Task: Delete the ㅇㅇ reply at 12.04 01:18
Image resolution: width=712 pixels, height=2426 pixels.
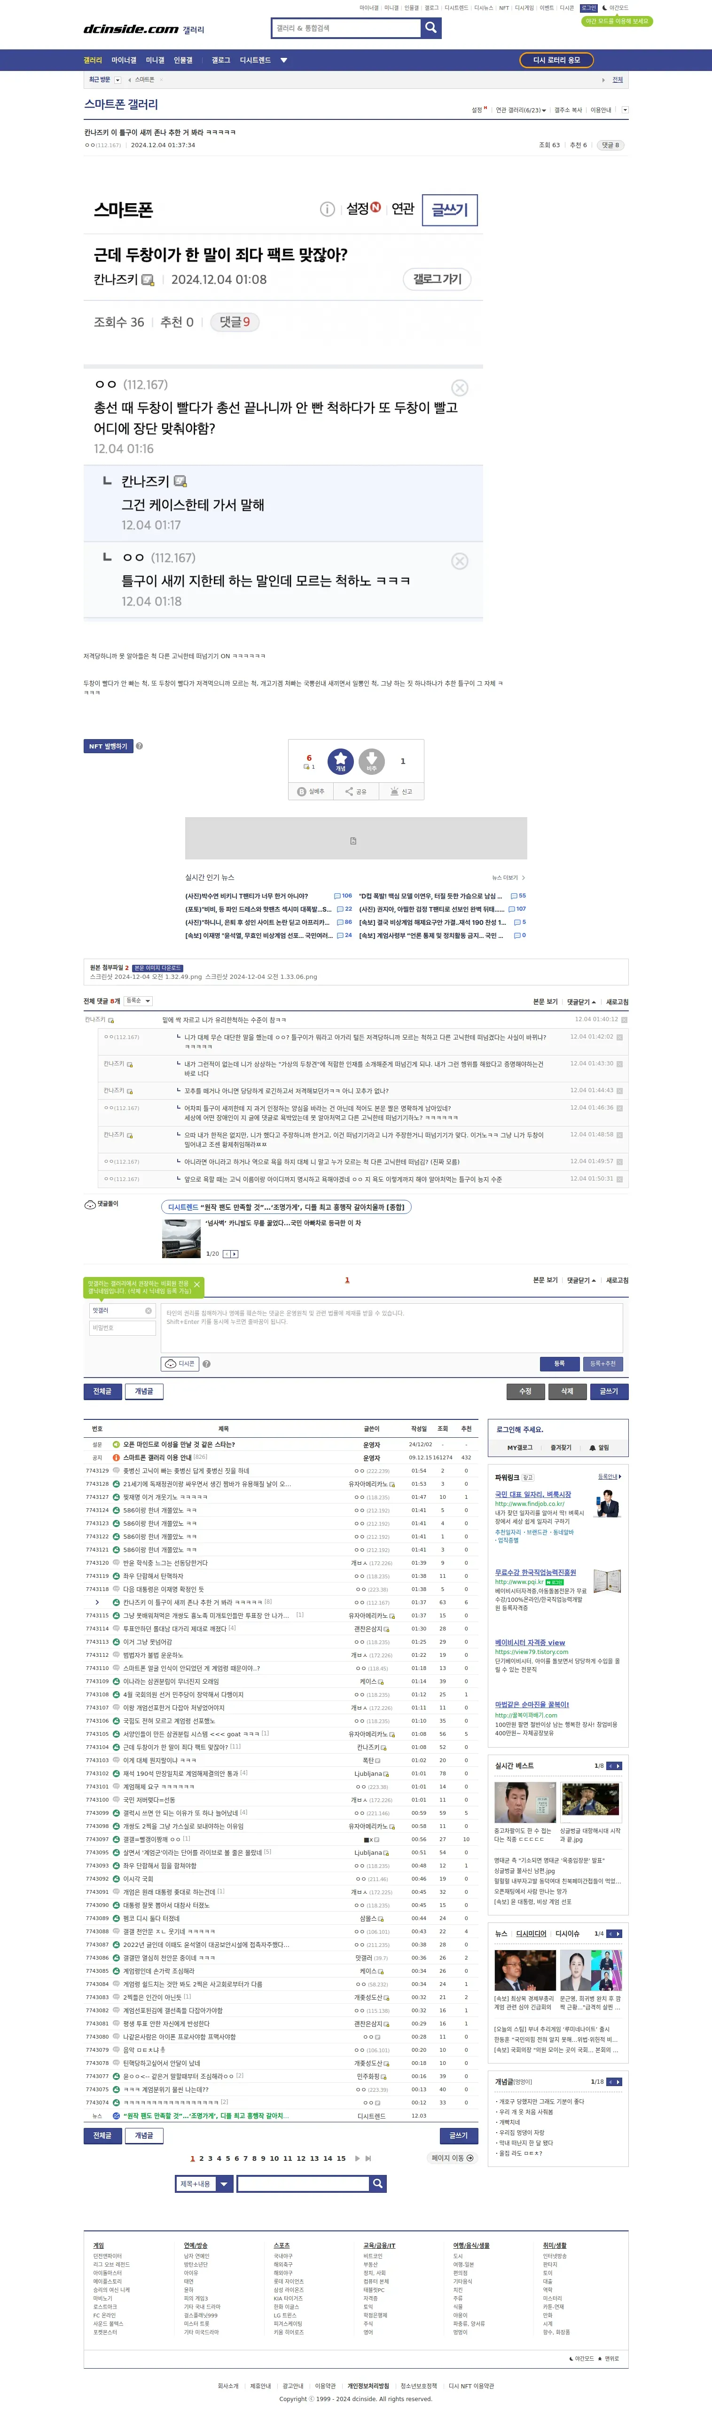Action: [460, 561]
